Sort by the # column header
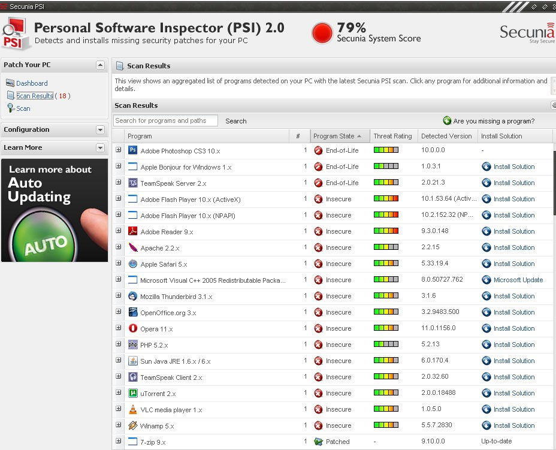 pyautogui.click(x=300, y=136)
